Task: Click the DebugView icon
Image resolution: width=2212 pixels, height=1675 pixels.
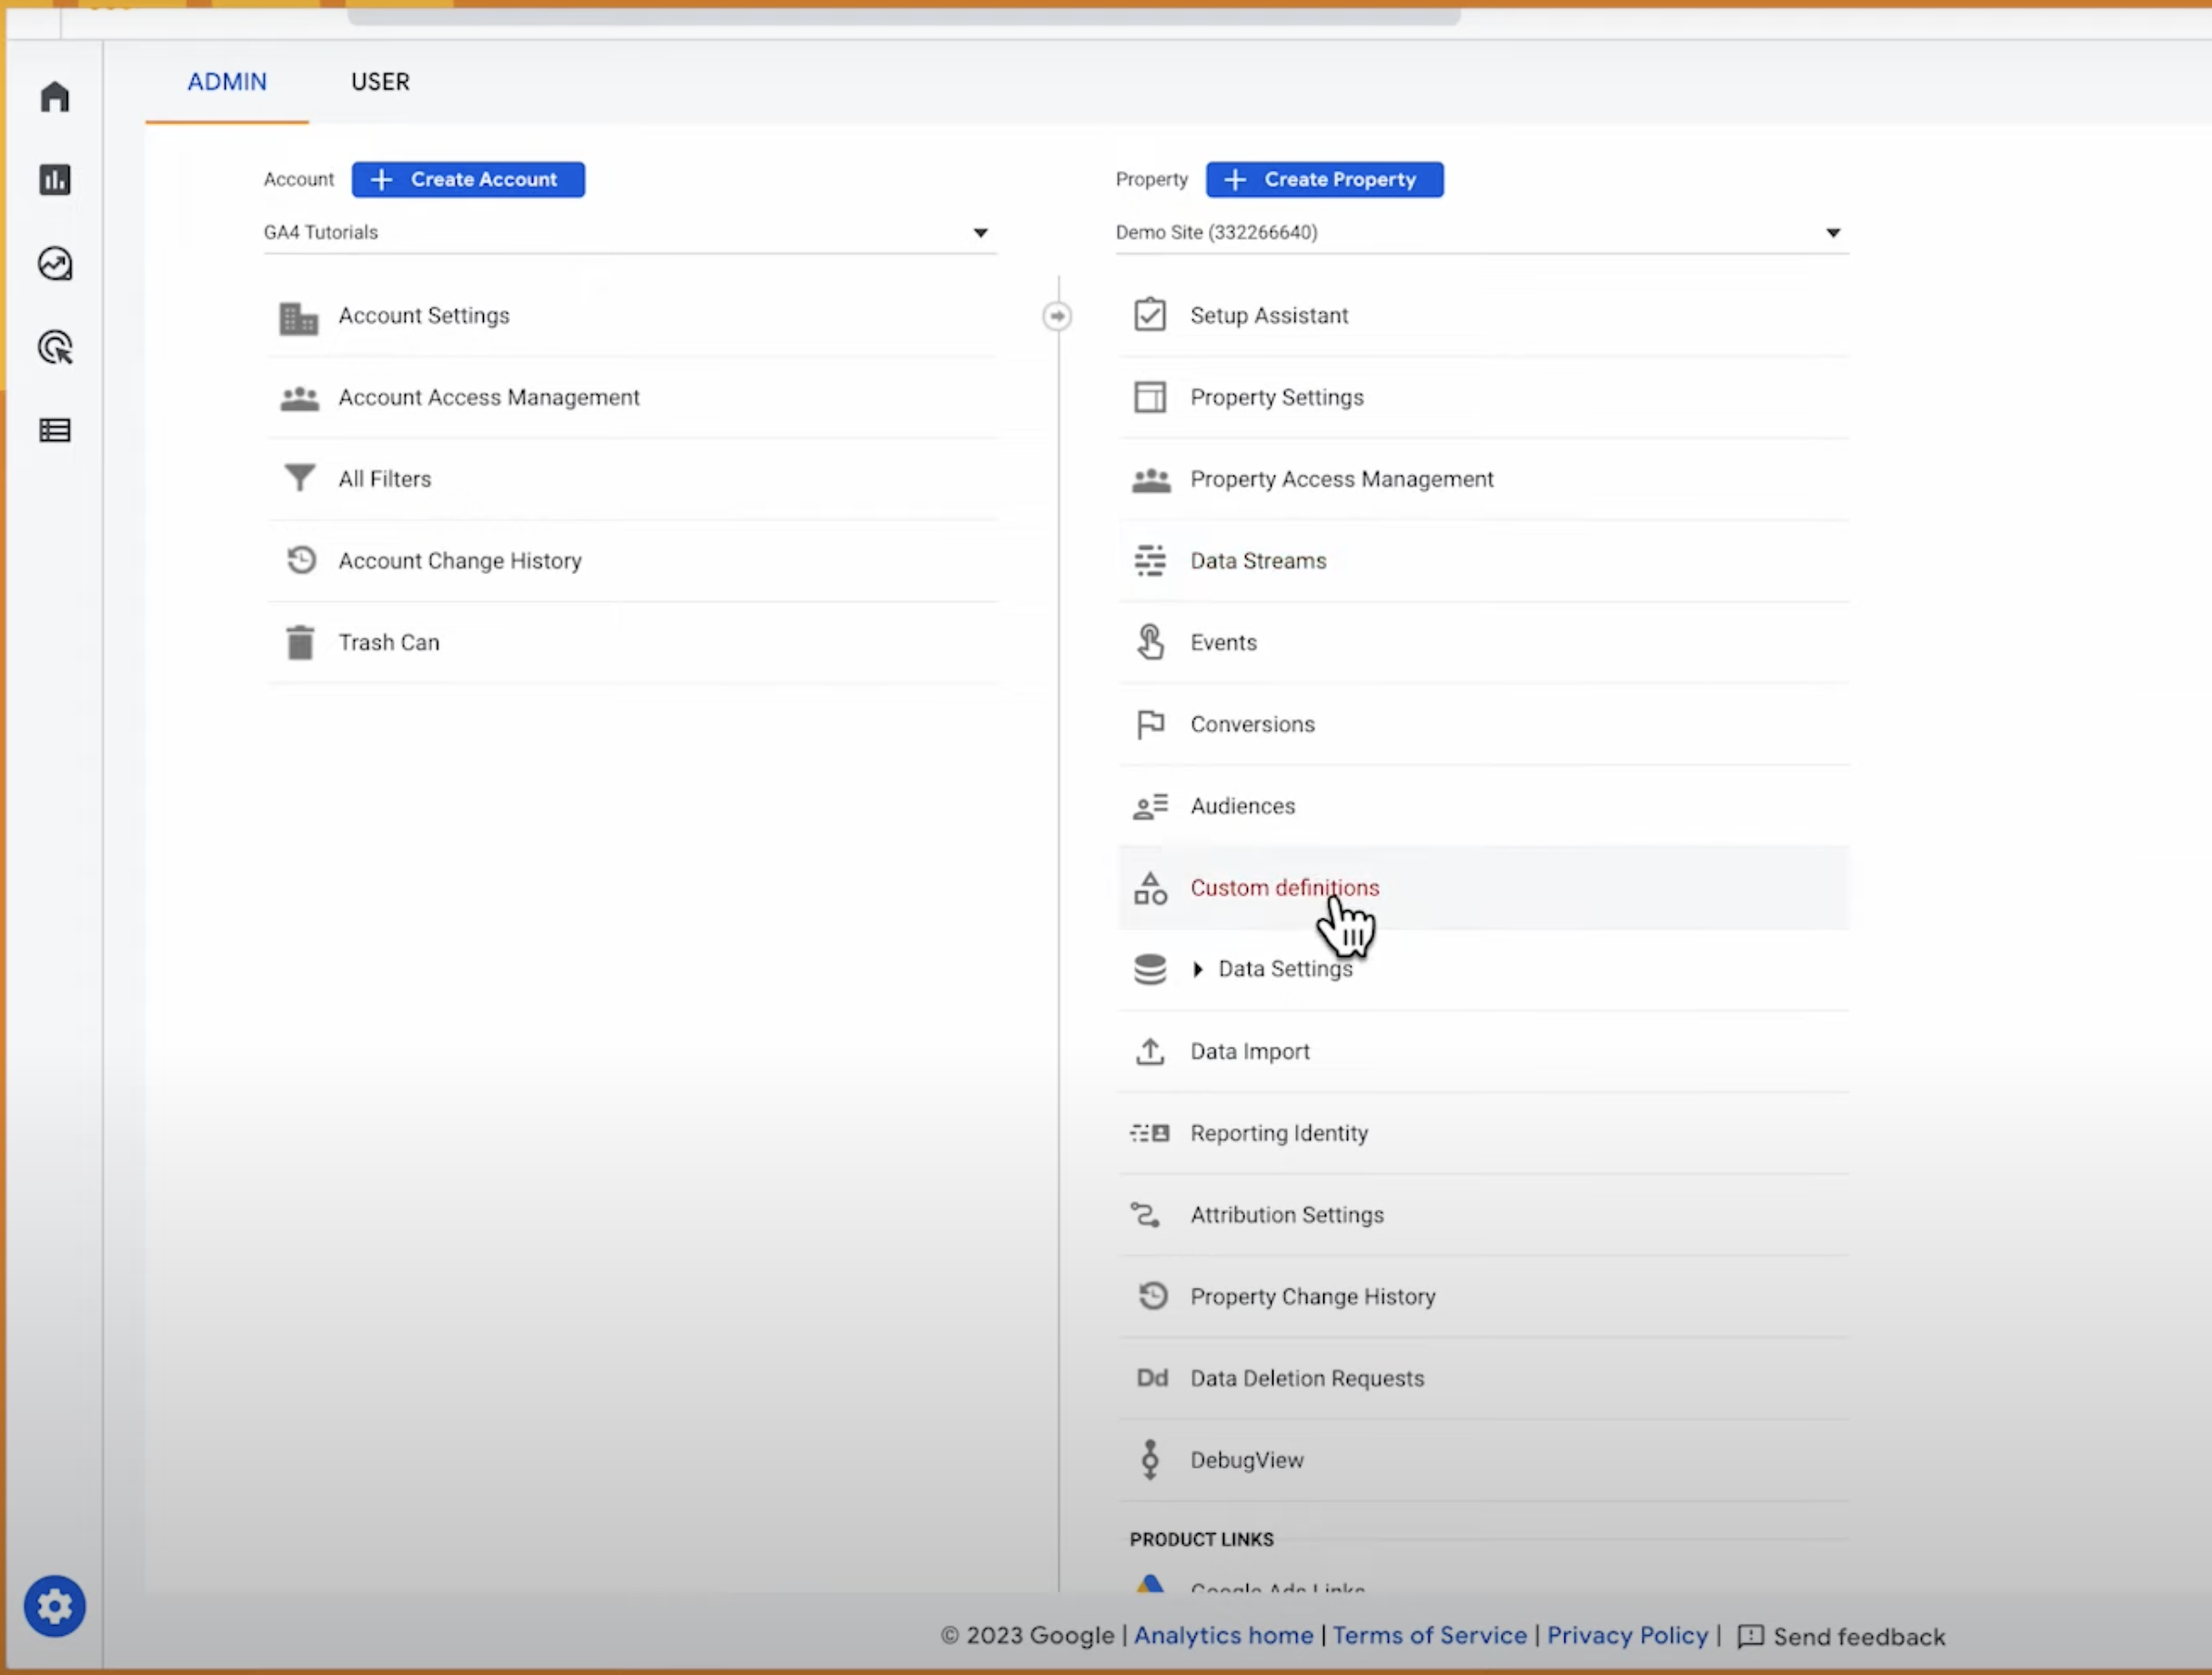Action: 1150,1460
